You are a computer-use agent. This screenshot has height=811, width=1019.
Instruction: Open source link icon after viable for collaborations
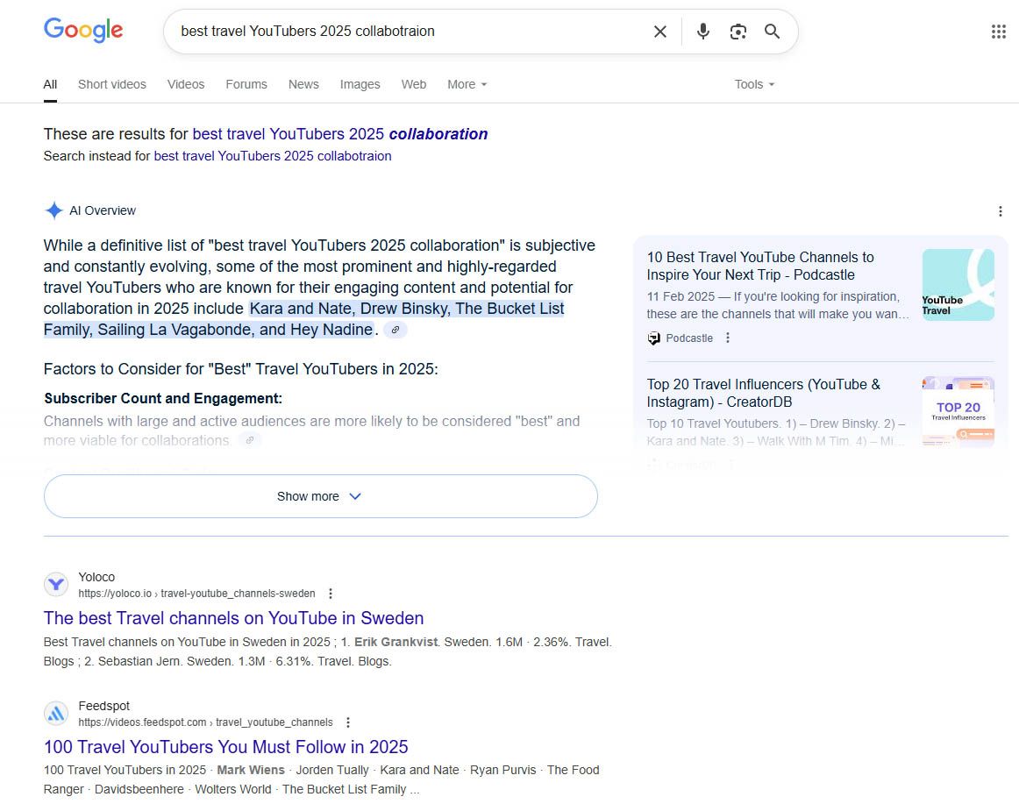point(250,440)
